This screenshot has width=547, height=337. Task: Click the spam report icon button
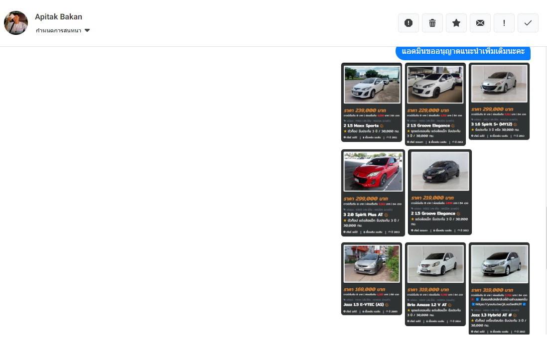[409, 23]
